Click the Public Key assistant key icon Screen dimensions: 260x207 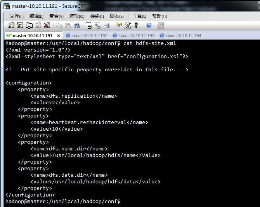click(x=136, y=26)
